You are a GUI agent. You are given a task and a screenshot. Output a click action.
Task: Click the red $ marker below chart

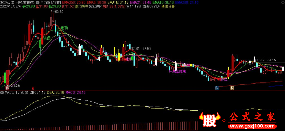(x=33, y=88)
